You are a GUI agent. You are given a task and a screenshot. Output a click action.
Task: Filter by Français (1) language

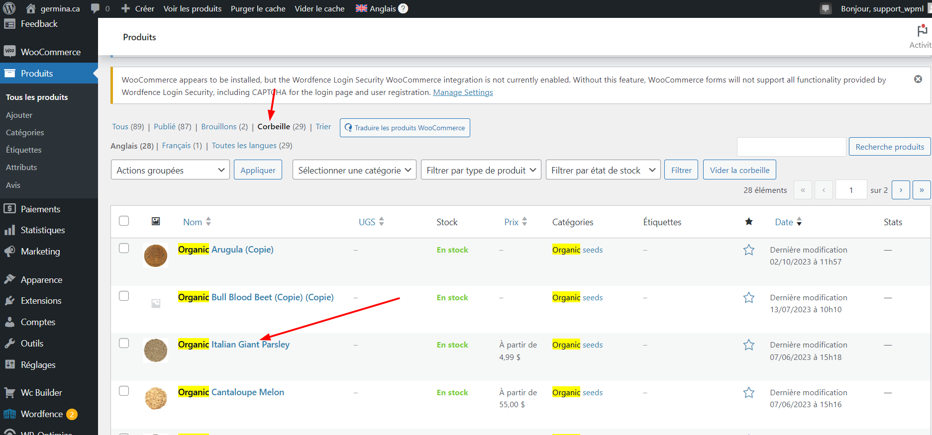[x=182, y=146]
